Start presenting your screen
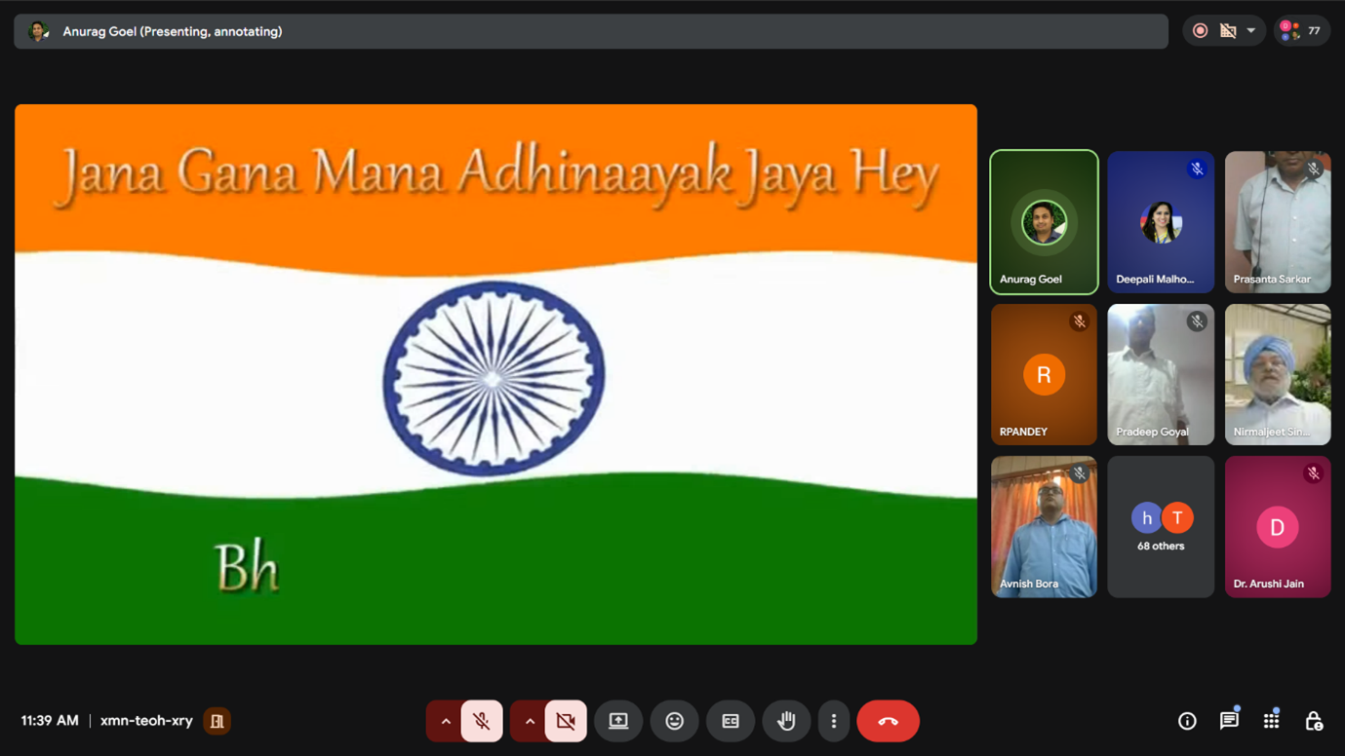Image resolution: width=1345 pixels, height=756 pixels. (x=618, y=721)
